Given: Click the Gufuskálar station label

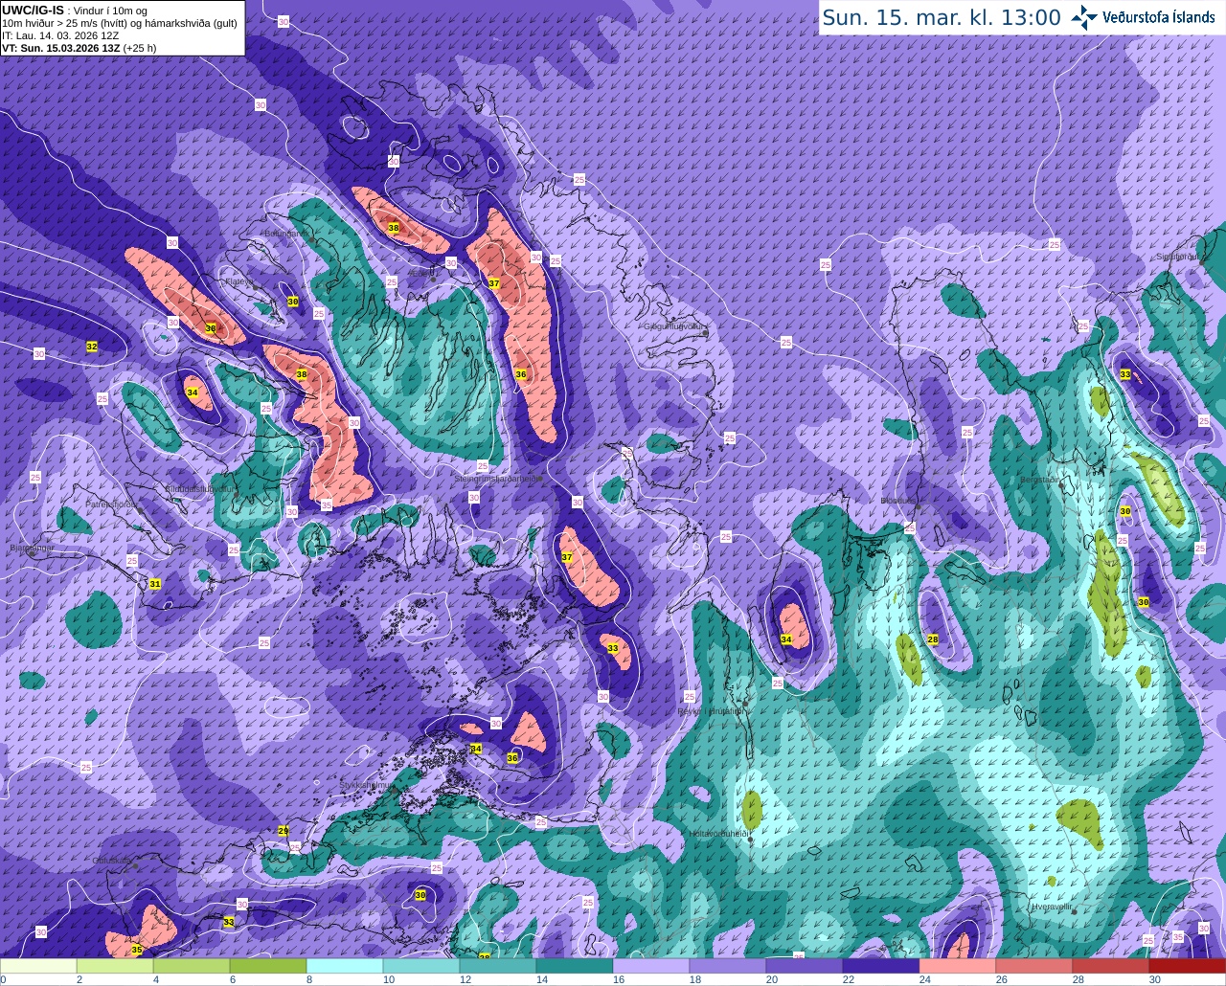Looking at the screenshot, I should [111, 861].
